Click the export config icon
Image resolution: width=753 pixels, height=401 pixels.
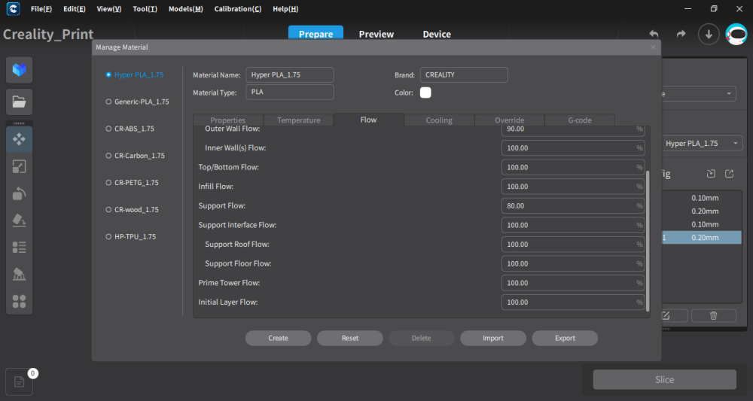pyautogui.click(x=730, y=174)
